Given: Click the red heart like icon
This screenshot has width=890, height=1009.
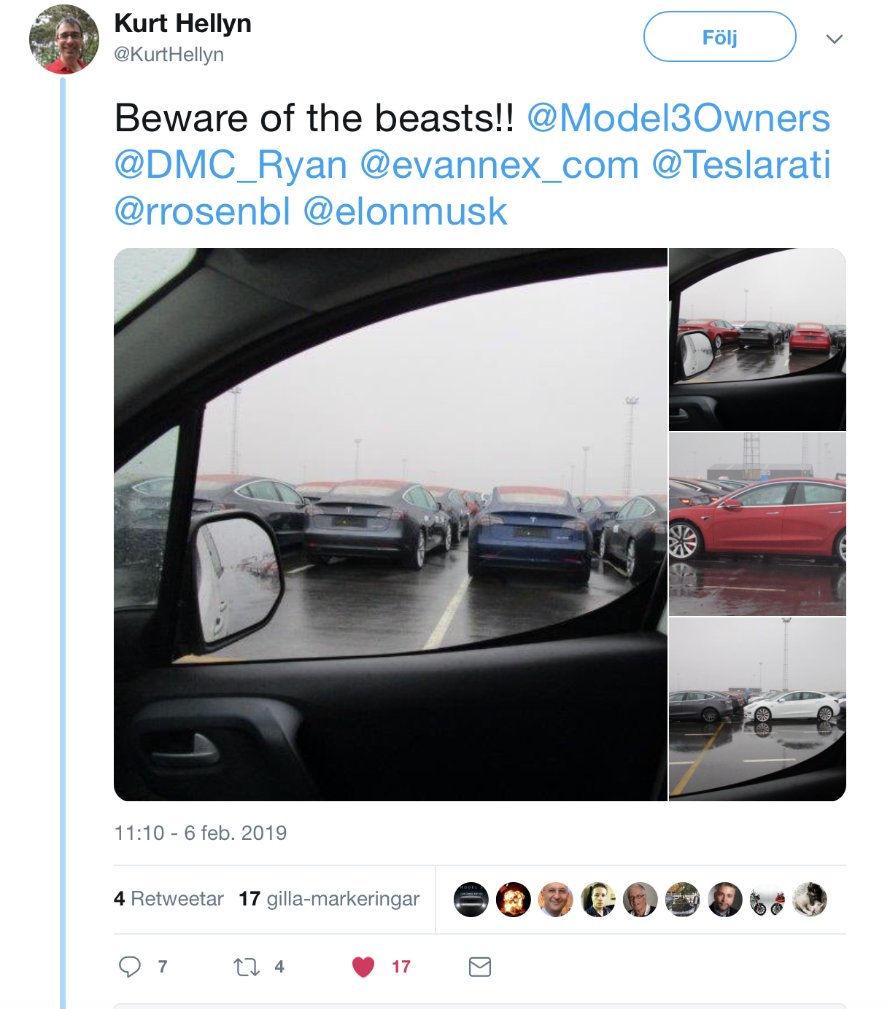Looking at the screenshot, I should coord(363,967).
